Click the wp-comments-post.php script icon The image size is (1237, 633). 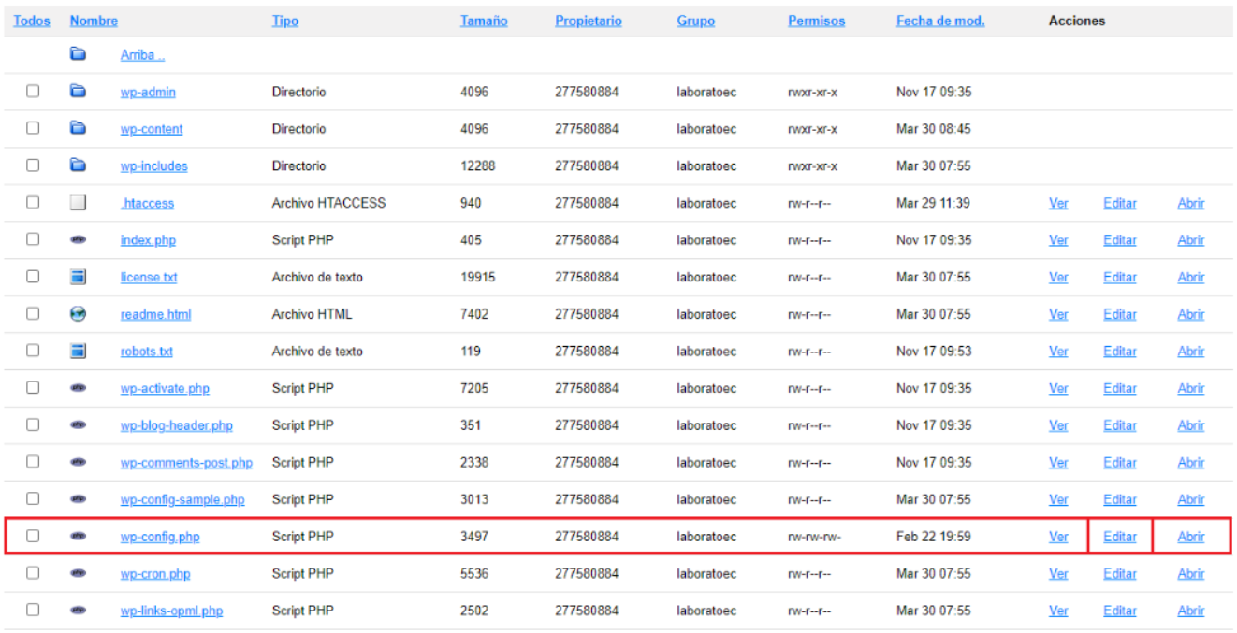tap(79, 462)
